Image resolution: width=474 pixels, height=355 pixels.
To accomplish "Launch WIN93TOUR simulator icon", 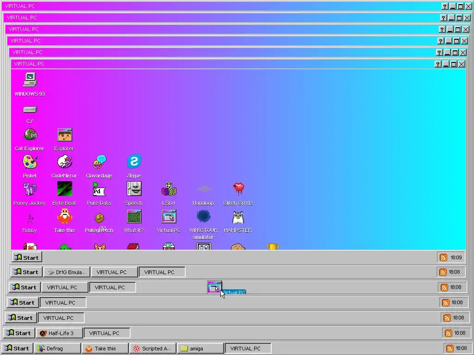I will pyautogui.click(x=204, y=216).
